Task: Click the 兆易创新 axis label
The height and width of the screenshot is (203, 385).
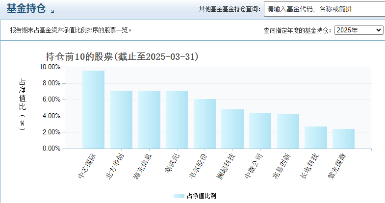Action: click(x=282, y=166)
